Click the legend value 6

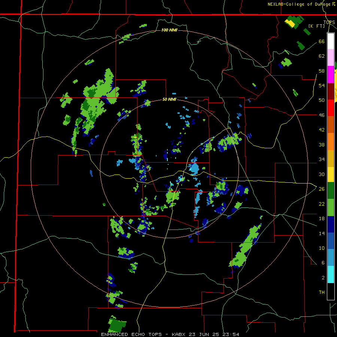click(323, 263)
